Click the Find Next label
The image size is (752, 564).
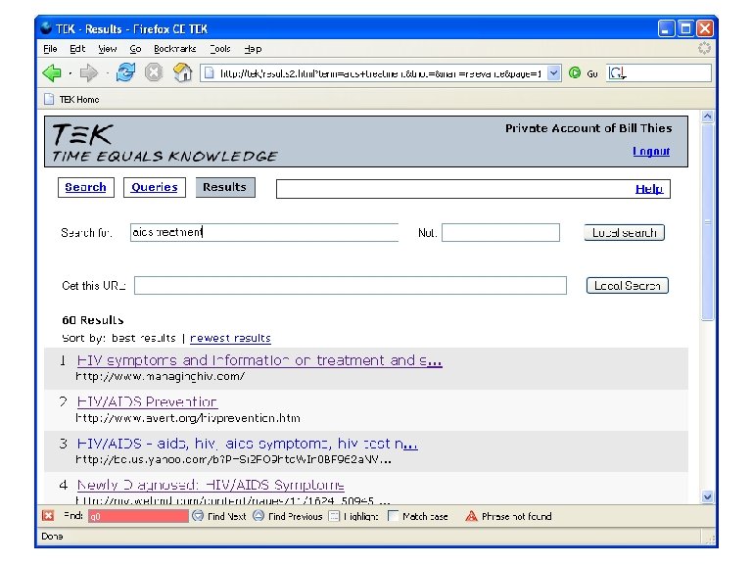pyautogui.click(x=227, y=517)
